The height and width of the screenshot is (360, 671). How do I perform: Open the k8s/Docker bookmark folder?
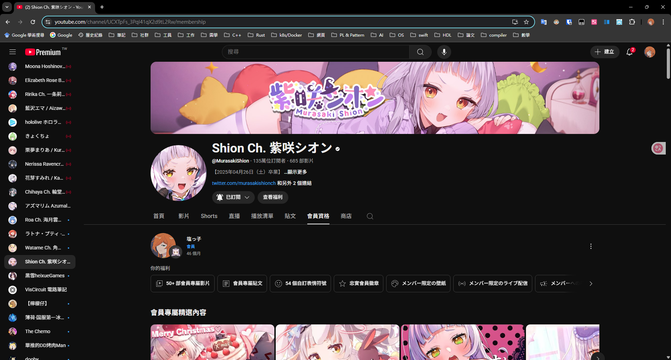click(x=287, y=35)
